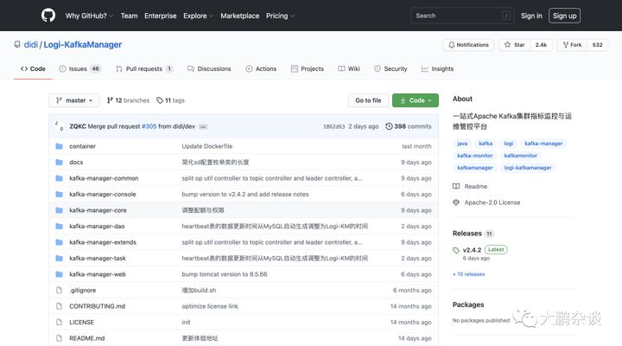Switch to the Discussions tab

[x=209, y=68]
